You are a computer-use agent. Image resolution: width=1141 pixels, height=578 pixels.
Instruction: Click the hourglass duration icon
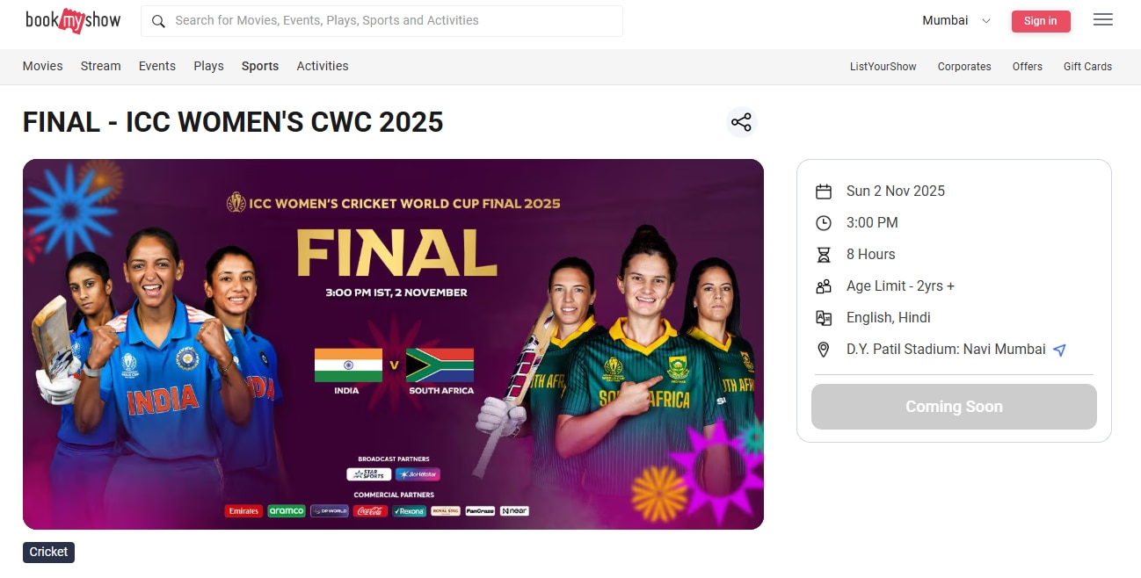pyautogui.click(x=824, y=255)
